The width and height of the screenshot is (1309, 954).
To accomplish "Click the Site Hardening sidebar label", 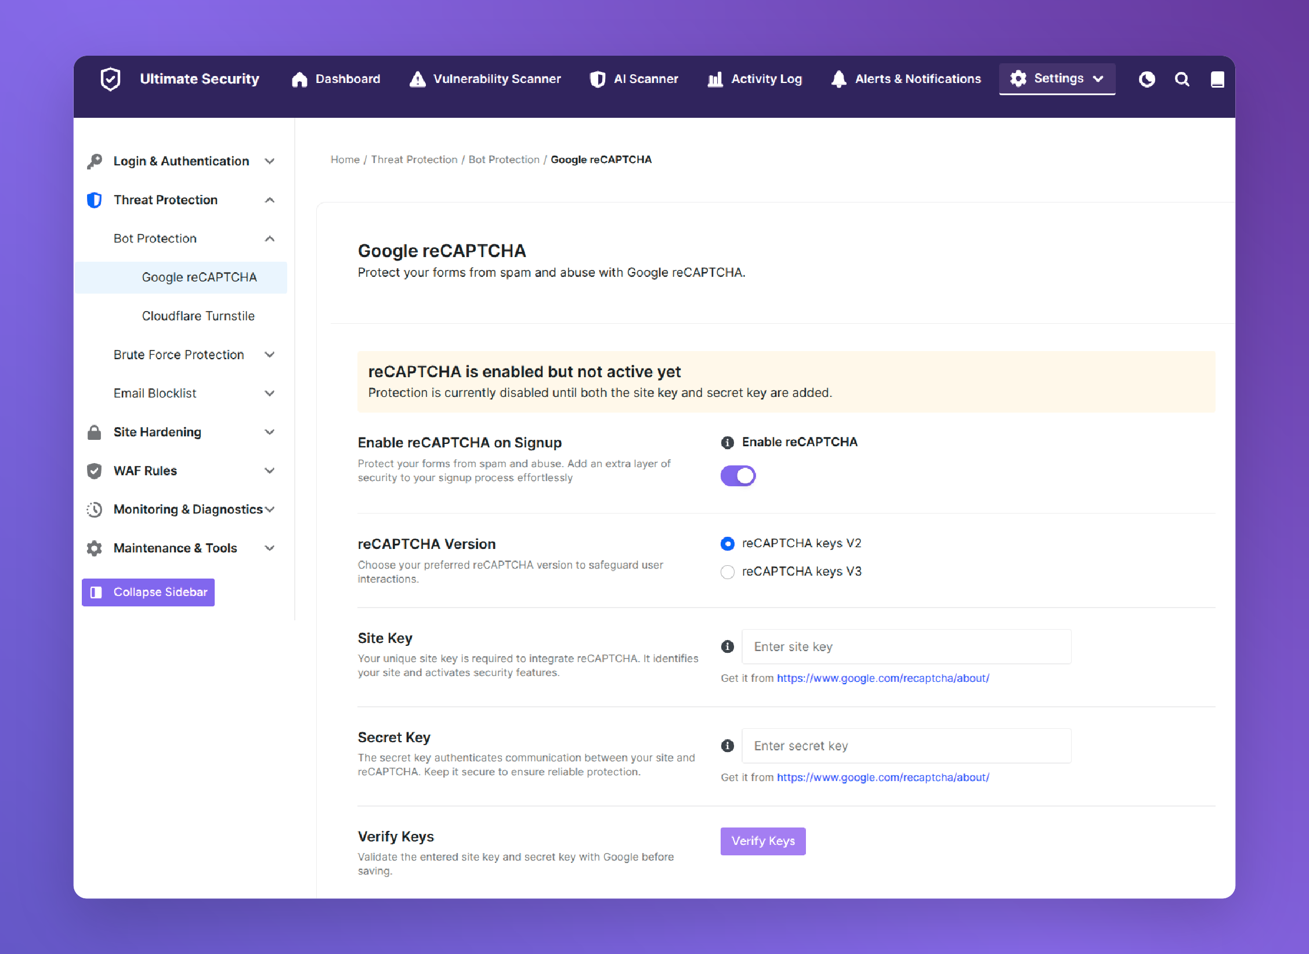I will [157, 432].
